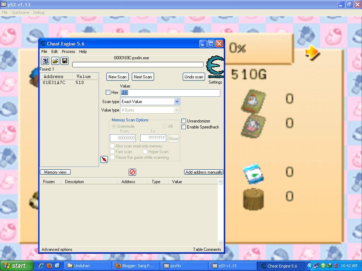Open Cheat Engine File menu
The width and height of the screenshot is (362, 271).
(44, 52)
